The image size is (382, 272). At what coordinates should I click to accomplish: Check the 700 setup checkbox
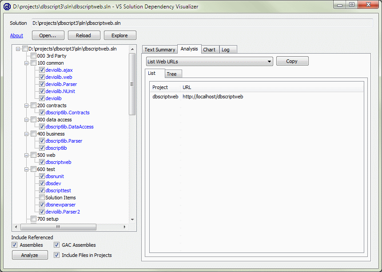pyautogui.click(x=34, y=219)
